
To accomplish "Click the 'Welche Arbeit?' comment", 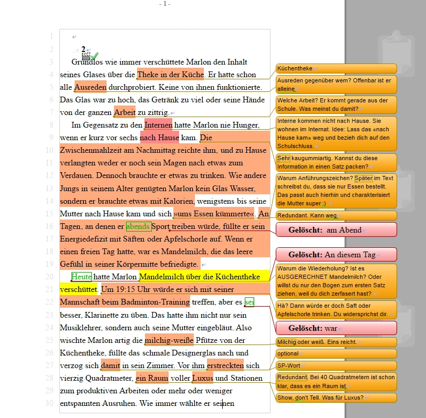I will coord(336,104).
